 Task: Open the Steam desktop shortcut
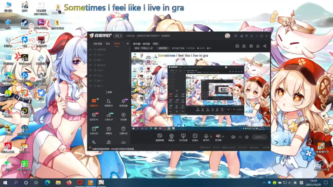(25, 24)
